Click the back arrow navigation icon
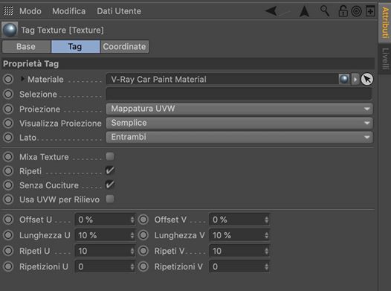 point(271,11)
